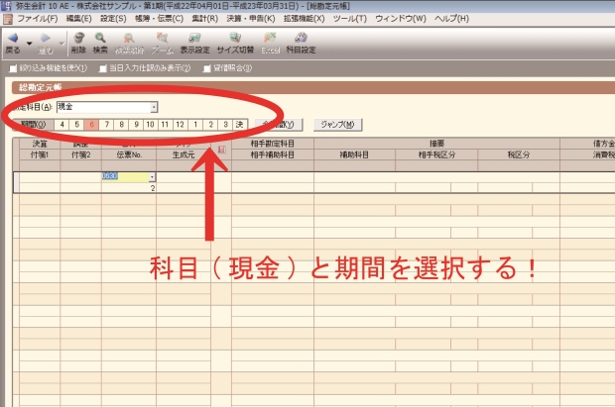
Task: Select 決 closing period in period bar
Action: (240, 125)
